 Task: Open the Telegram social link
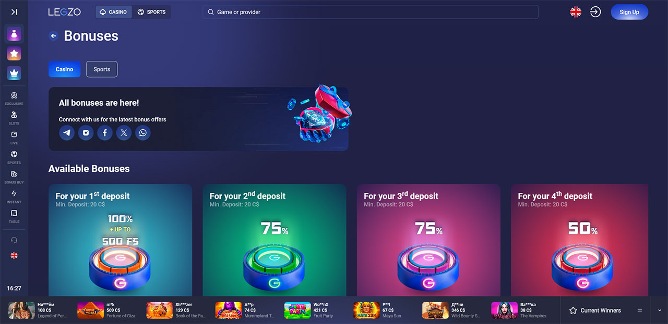[67, 133]
